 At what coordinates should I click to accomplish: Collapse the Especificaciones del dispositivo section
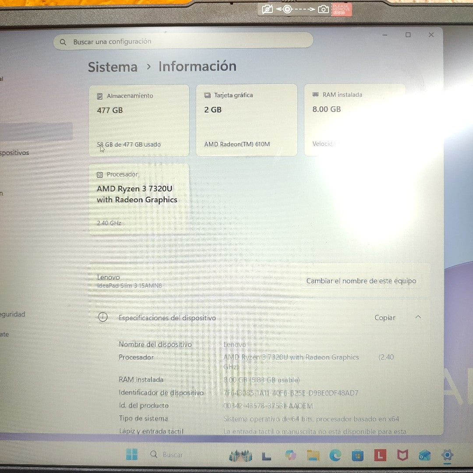click(418, 317)
